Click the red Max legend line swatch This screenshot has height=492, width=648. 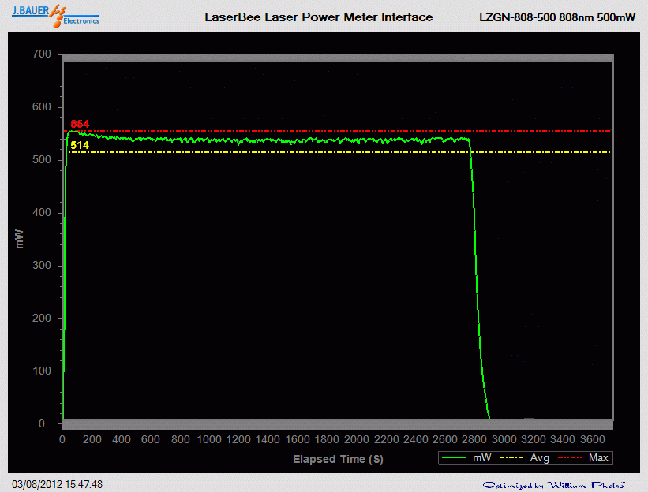click(571, 457)
